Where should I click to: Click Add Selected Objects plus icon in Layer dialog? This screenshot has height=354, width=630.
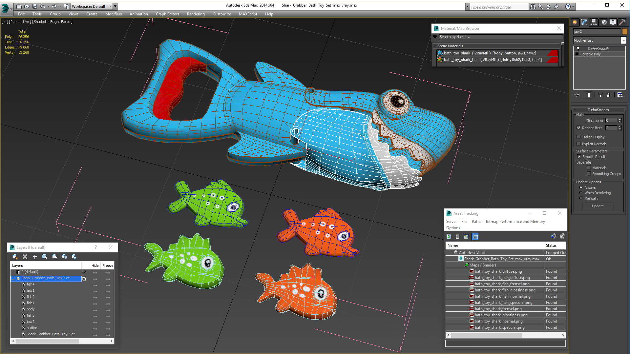pos(35,257)
